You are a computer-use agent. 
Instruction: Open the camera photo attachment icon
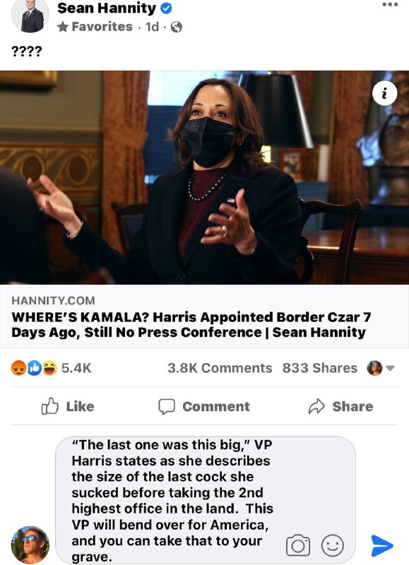tap(298, 545)
